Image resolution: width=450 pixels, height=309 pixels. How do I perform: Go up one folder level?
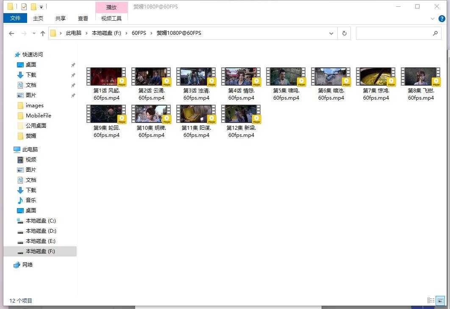(x=43, y=33)
